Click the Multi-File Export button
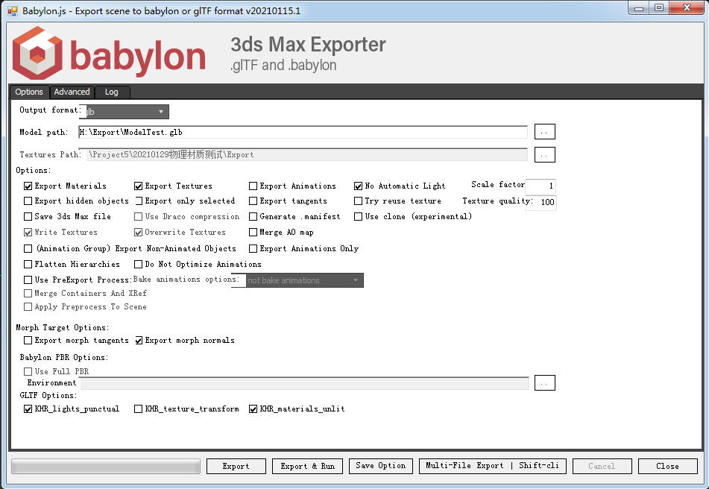The image size is (709, 489). 493,467
